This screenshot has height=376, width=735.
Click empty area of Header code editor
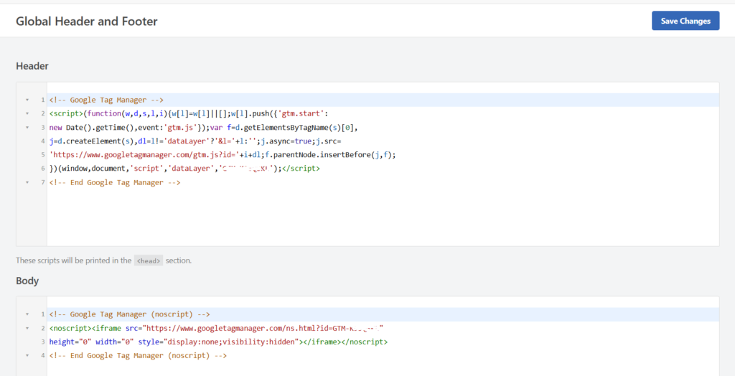tap(383, 216)
